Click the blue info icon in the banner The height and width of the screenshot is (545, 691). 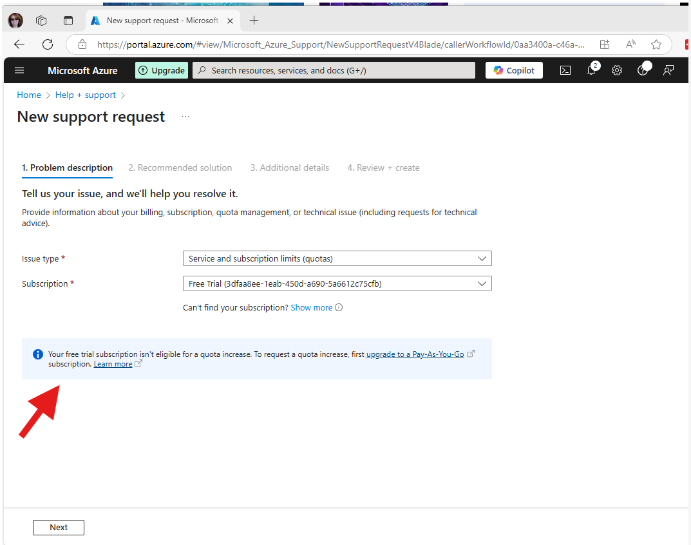coord(38,354)
